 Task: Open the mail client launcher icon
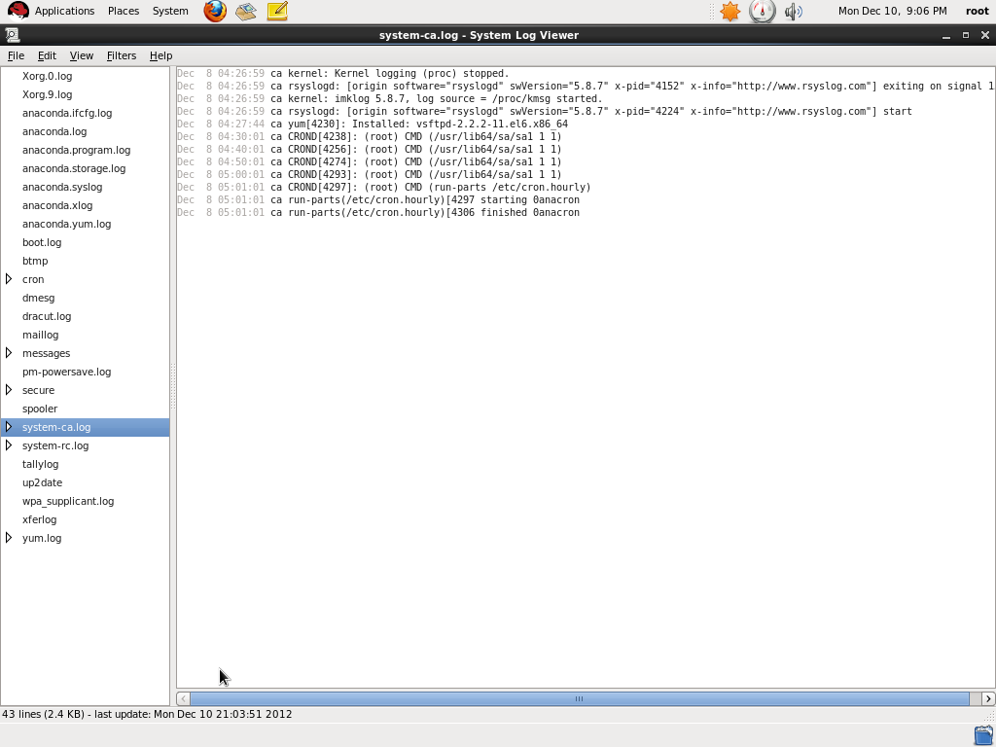pyautogui.click(x=246, y=11)
